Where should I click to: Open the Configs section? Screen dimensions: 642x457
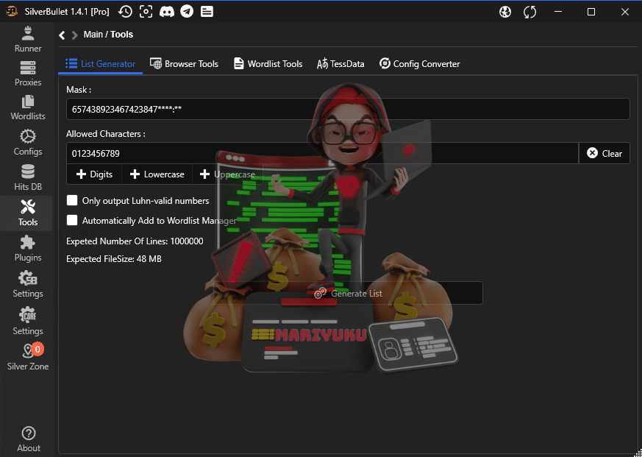tap(28, 143)
